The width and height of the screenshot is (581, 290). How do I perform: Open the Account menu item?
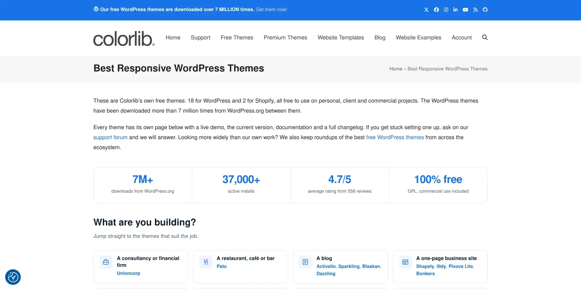[462, 38]
